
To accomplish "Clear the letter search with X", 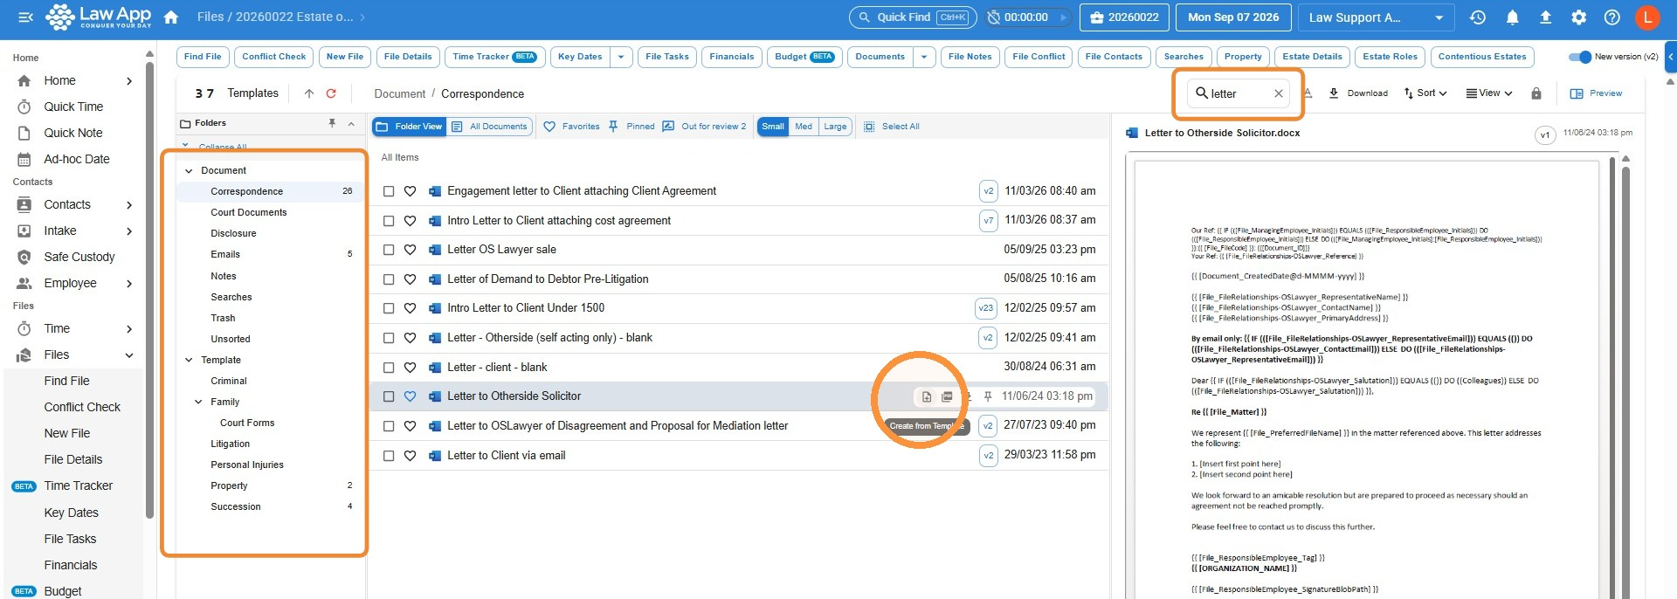I will click(x=1279, y=93).
